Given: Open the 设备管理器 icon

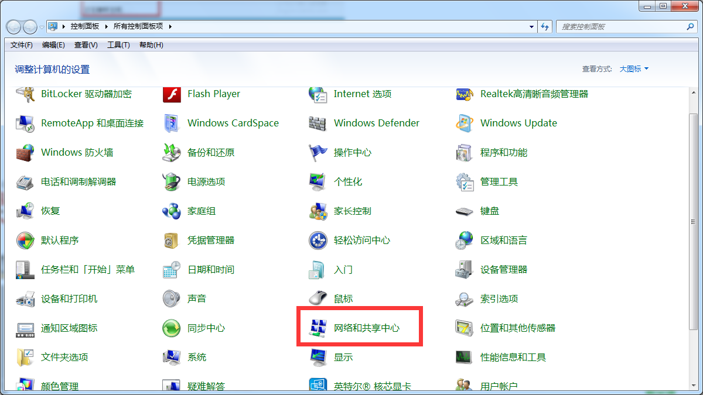Looking at the screenshot, I should pyautogui.click(x=464, y=270).
